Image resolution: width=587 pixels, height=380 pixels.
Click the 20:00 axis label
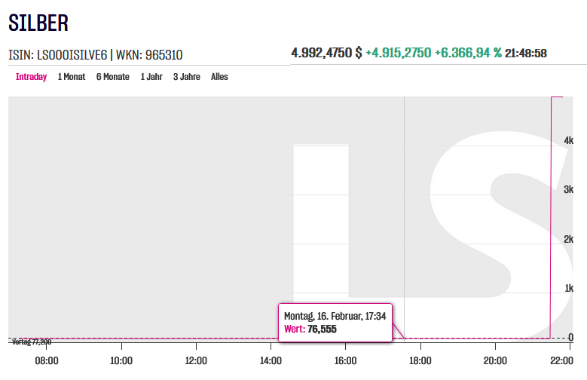(495, 360)
